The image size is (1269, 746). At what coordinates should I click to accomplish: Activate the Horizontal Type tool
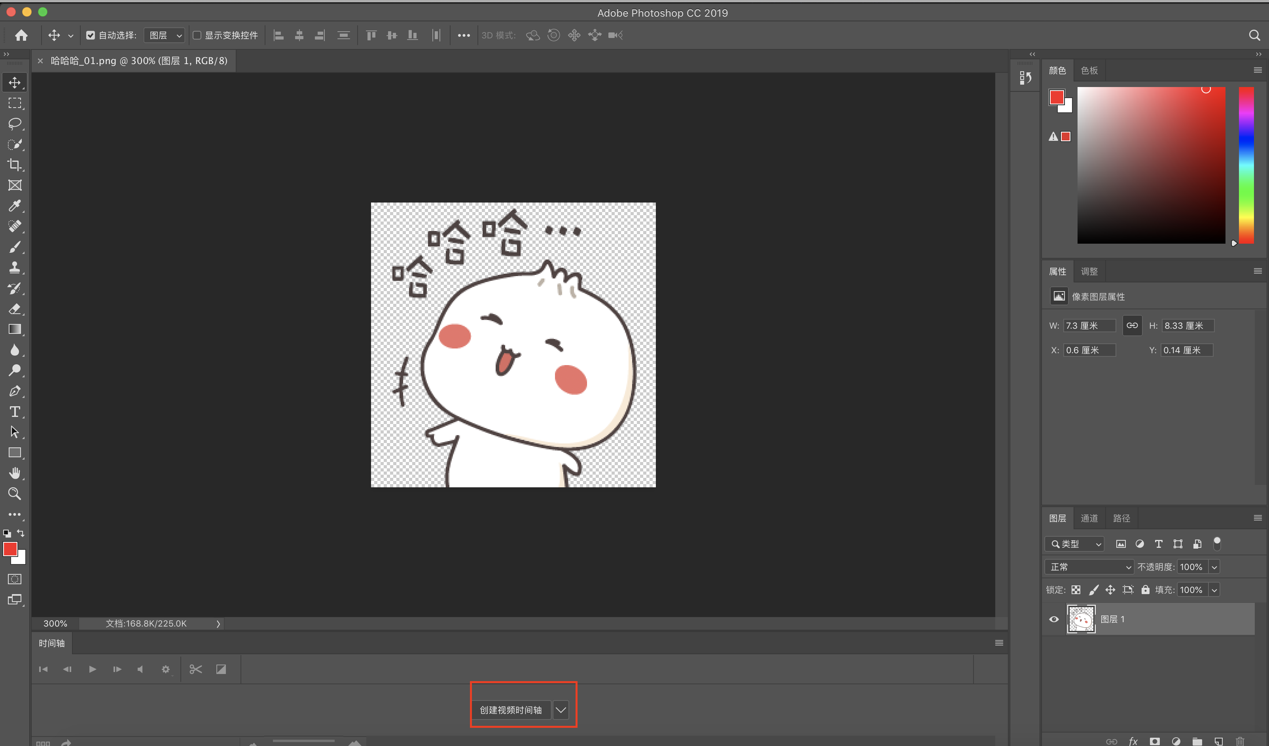[15, 412]
